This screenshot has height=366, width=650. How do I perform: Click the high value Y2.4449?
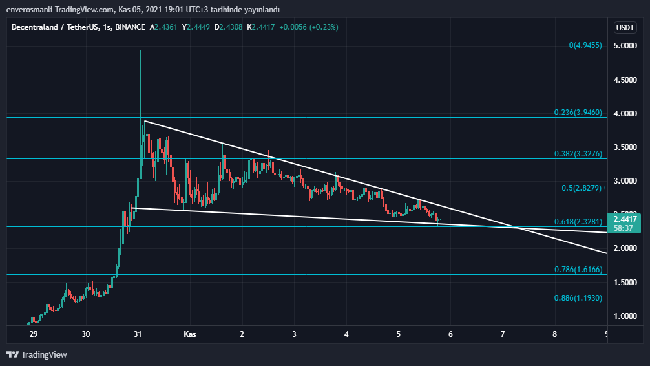[196, 27]
